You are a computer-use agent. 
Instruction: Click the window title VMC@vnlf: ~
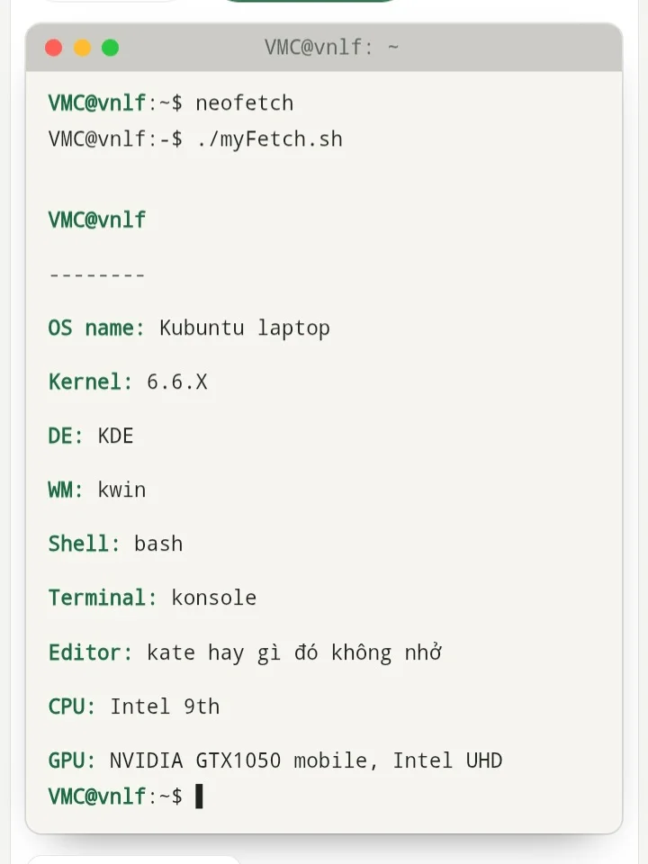point(331,48)
